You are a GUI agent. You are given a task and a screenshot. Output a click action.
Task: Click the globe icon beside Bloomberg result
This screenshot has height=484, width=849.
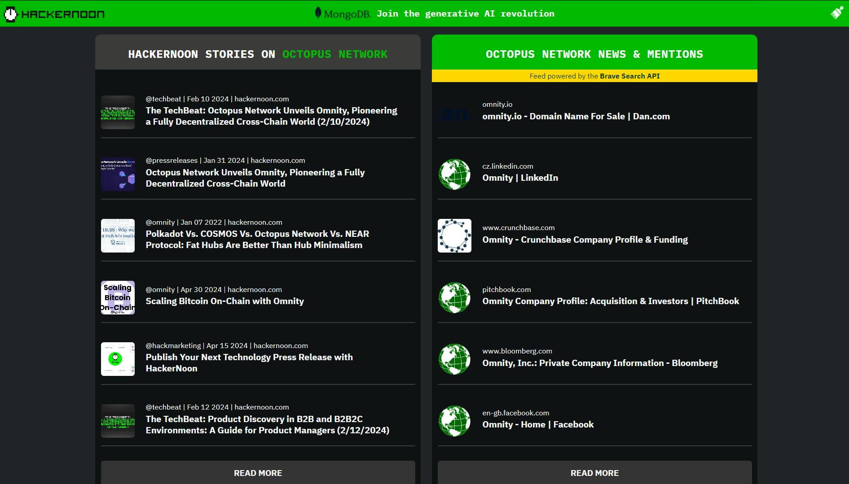(x=454, y=359)
